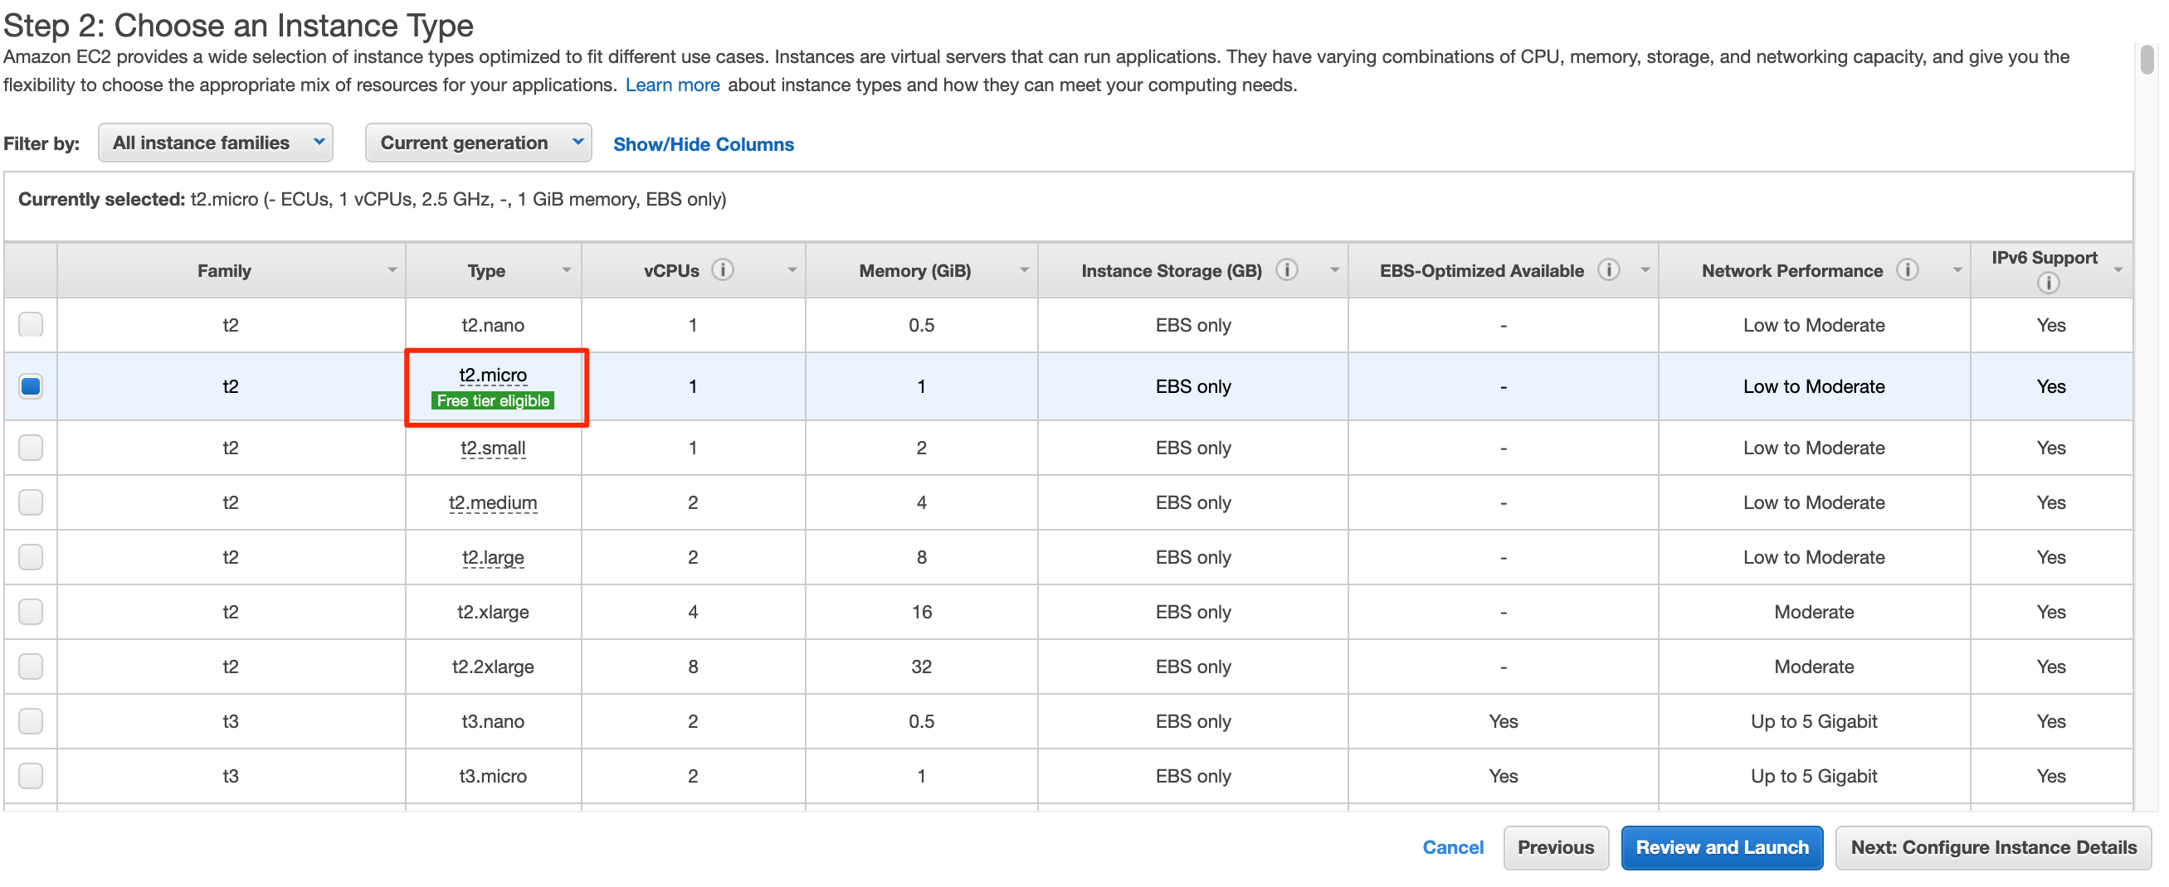Click the t2.xlarge type cell

[493, 612]
